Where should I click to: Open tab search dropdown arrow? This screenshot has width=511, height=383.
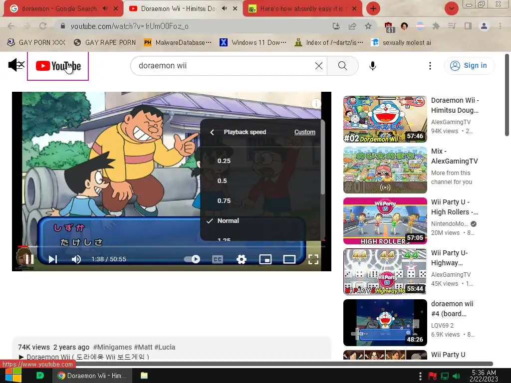[x=451, y=8]
